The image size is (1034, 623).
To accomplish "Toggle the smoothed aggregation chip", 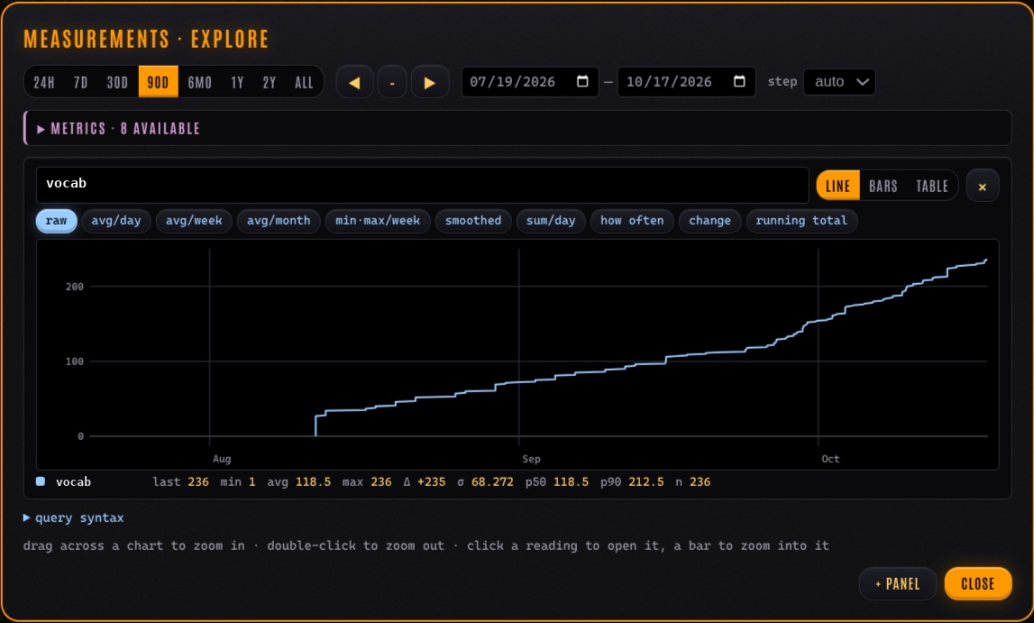I will pyautogui.click(x=473, y=221).
